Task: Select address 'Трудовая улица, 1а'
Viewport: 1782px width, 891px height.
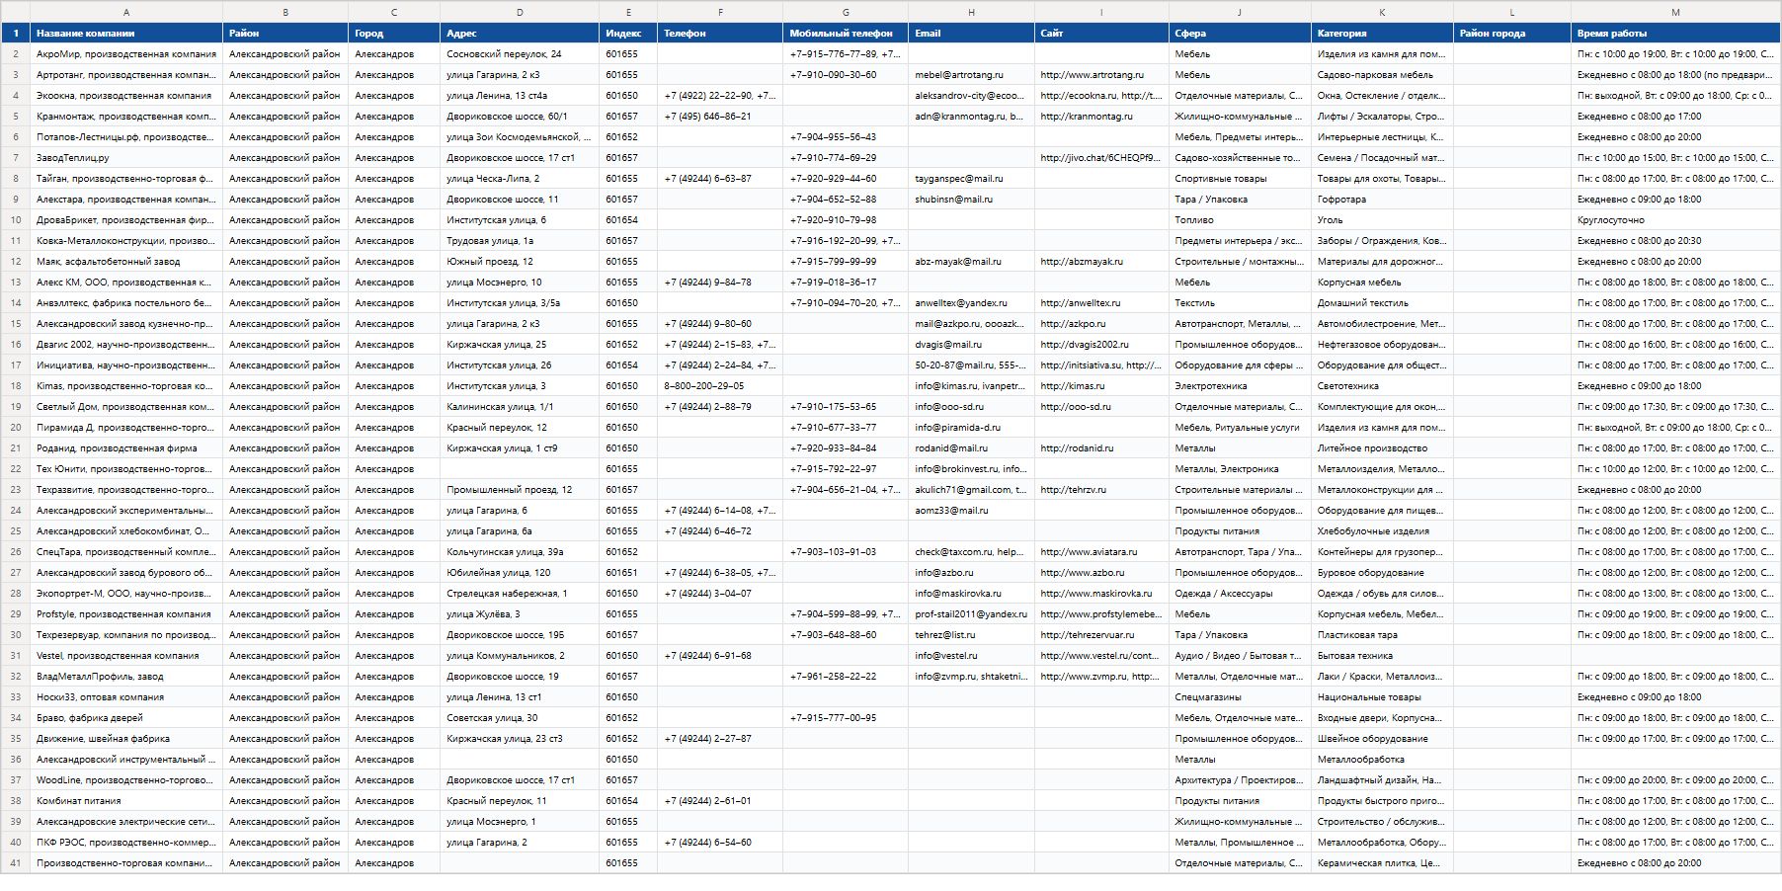Action: tap(520, 240)
